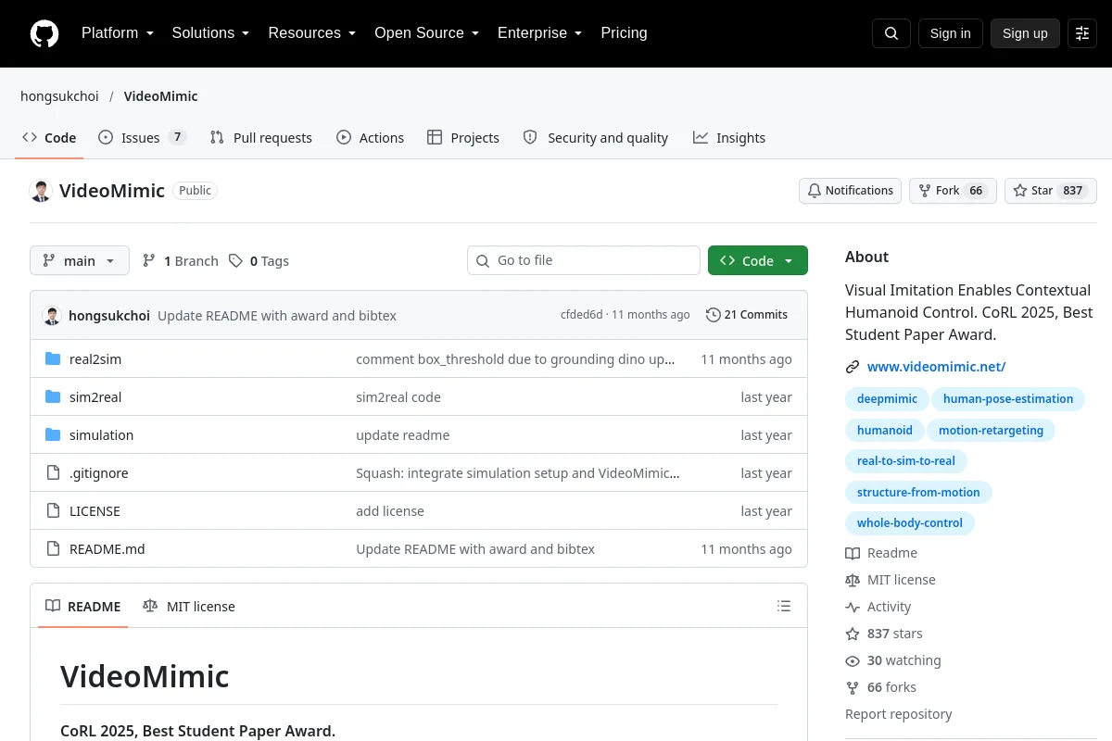Click the 0 Tags link
The height and width of the screenshot is (741, 1112).
coord(259,261)
